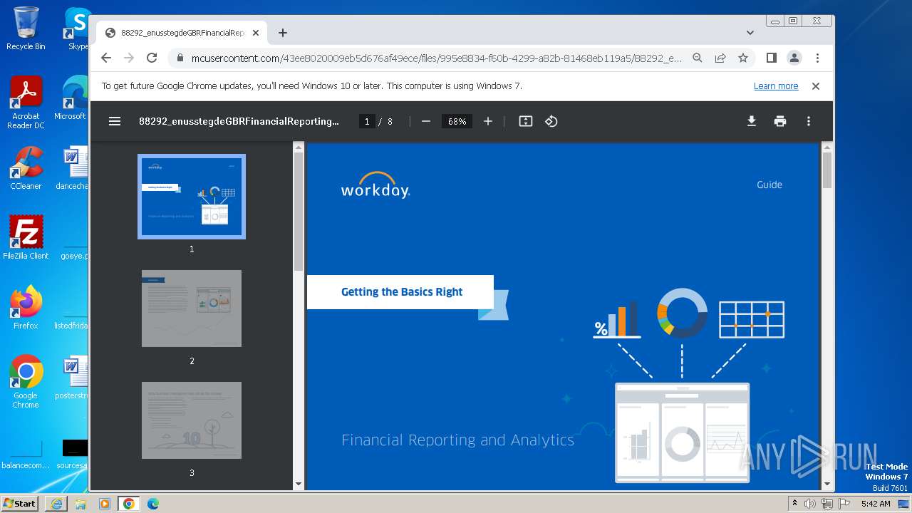Viewport: 912px width, 513px height.
Task: Expand the tab search dropdown
Action: click(750, 33)
